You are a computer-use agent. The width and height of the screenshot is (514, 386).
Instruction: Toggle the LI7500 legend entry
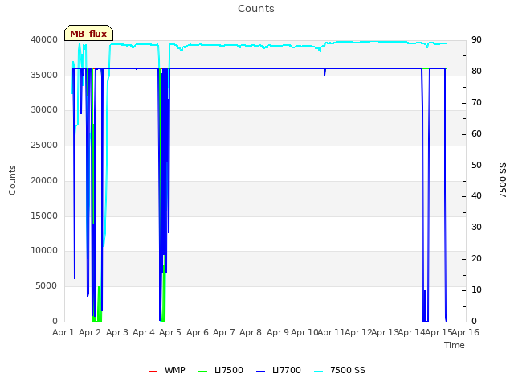[x=221, y=370]
